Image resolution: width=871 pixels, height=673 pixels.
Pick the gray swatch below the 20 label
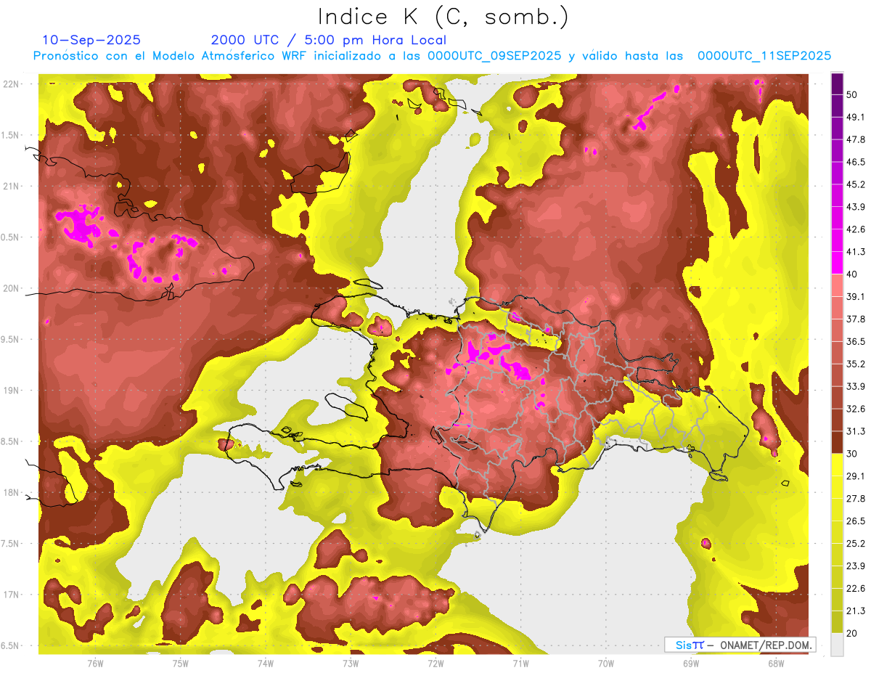coord(837,644)
